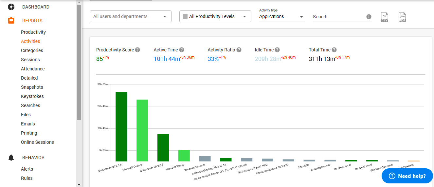Click the Microsoft Outlook chart bar
This screenshot has height=187, width=434.
142,130
